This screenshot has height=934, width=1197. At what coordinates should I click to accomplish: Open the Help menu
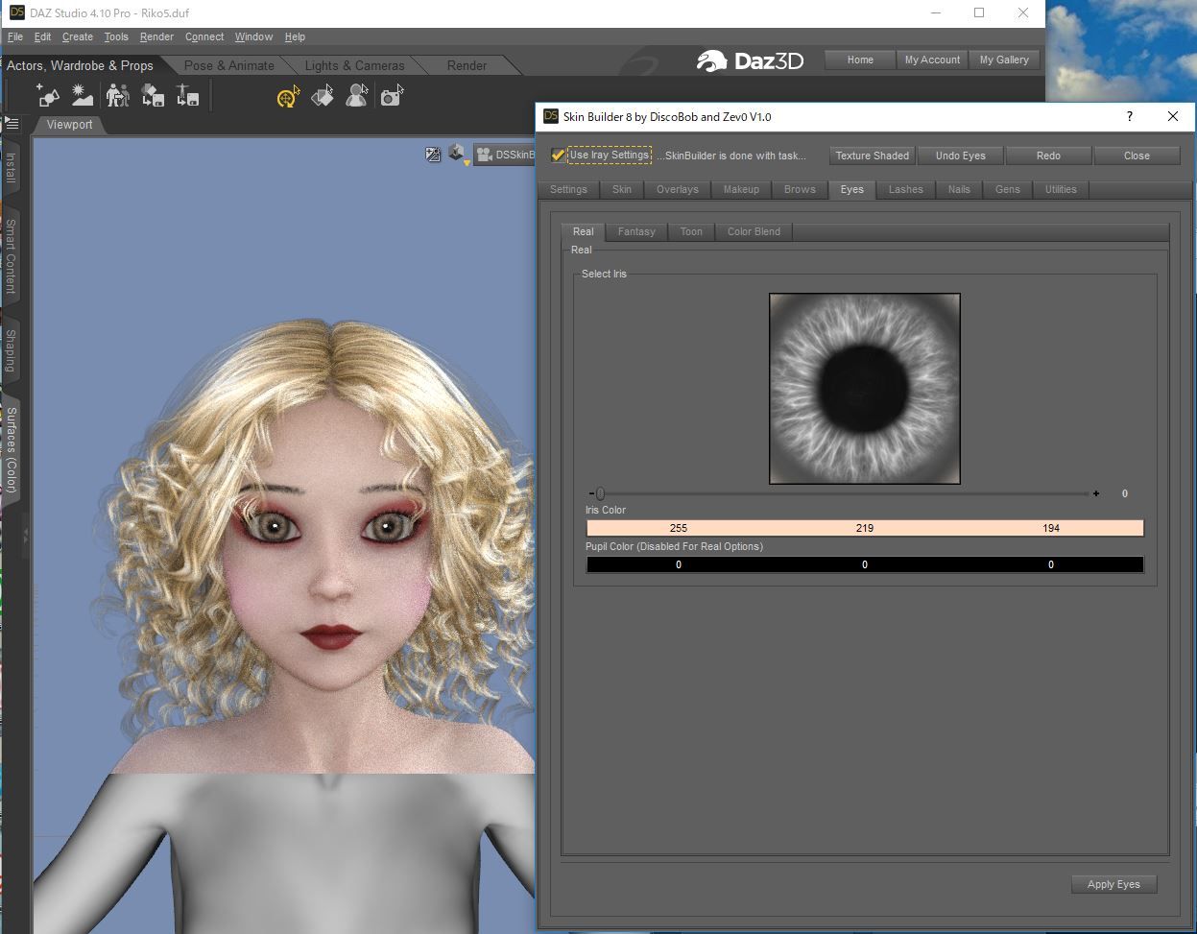tap(295, 36)
